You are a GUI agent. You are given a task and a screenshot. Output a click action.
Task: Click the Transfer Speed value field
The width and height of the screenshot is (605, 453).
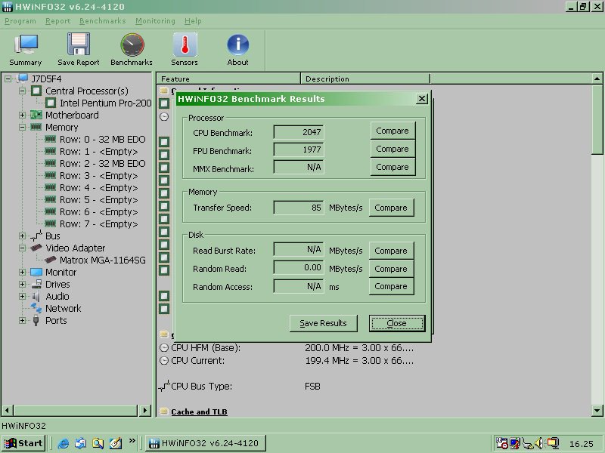tap(298, 208)
